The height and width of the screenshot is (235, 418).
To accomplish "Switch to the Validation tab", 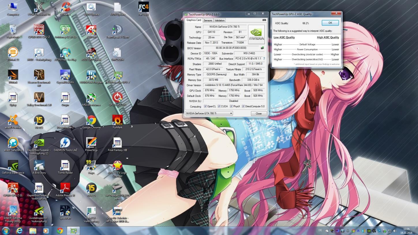I will (220, 20).
